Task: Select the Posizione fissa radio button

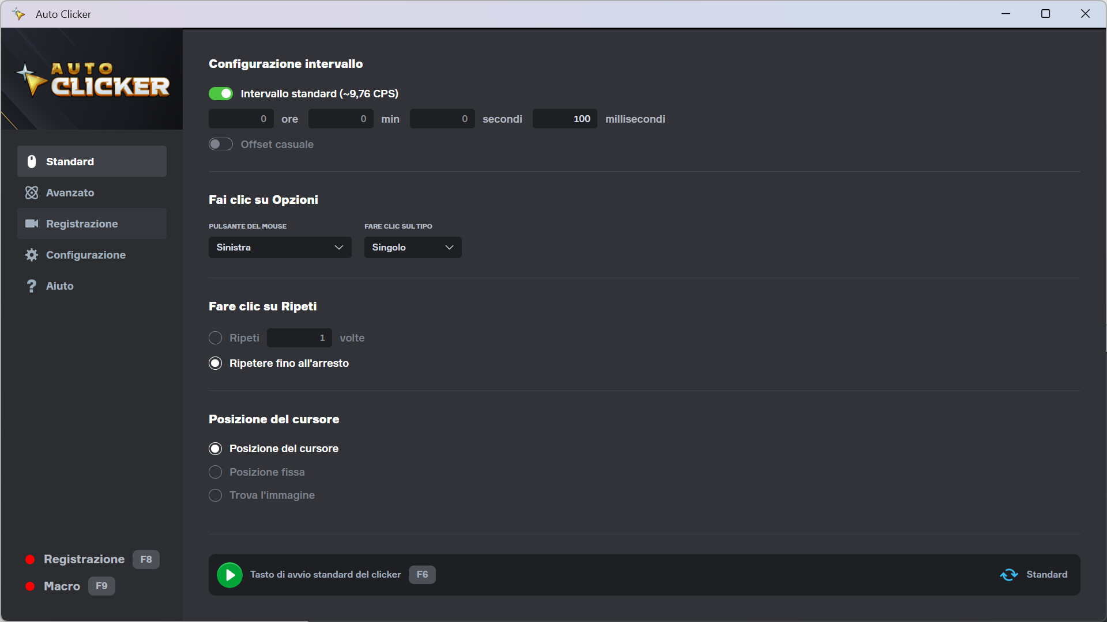Action: point(215,472)
